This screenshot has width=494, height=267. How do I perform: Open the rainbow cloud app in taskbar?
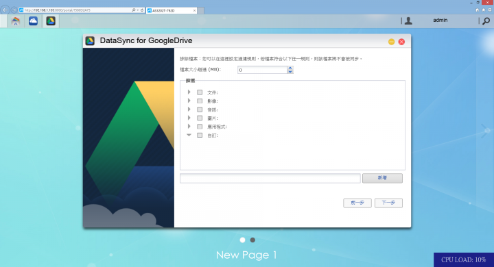pyautogui.click(x=15, y=21)
